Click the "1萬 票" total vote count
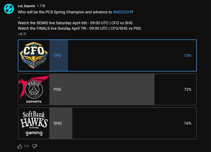The image size is (211, 152). click(x=23, y=34)
